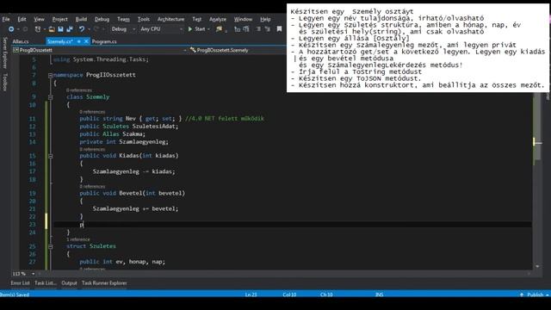Viewport: 551px width, 310px height.
Task: Open the File menu
Action: (x=6, y=19)
